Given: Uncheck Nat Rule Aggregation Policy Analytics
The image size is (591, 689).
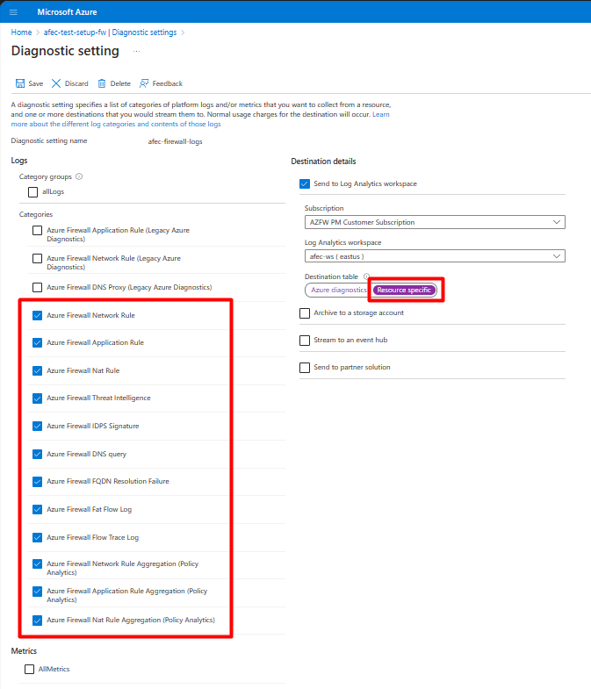Looking at the screenshot, I should click(x=38, y=621).
